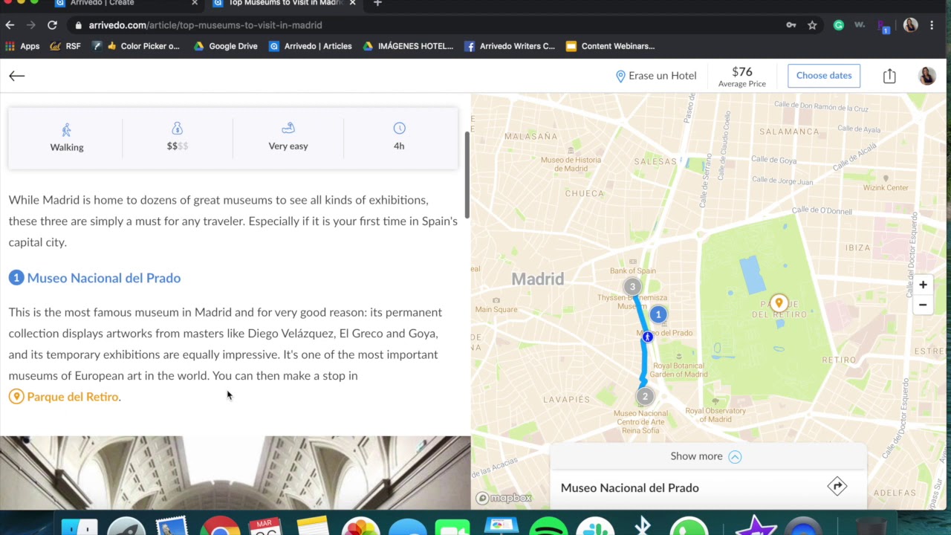Click the museum interior photo
This screenshot has height=535, width=951.
click(235, 473)
